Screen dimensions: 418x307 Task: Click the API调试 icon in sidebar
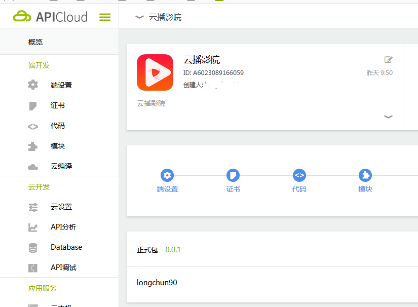33,268
